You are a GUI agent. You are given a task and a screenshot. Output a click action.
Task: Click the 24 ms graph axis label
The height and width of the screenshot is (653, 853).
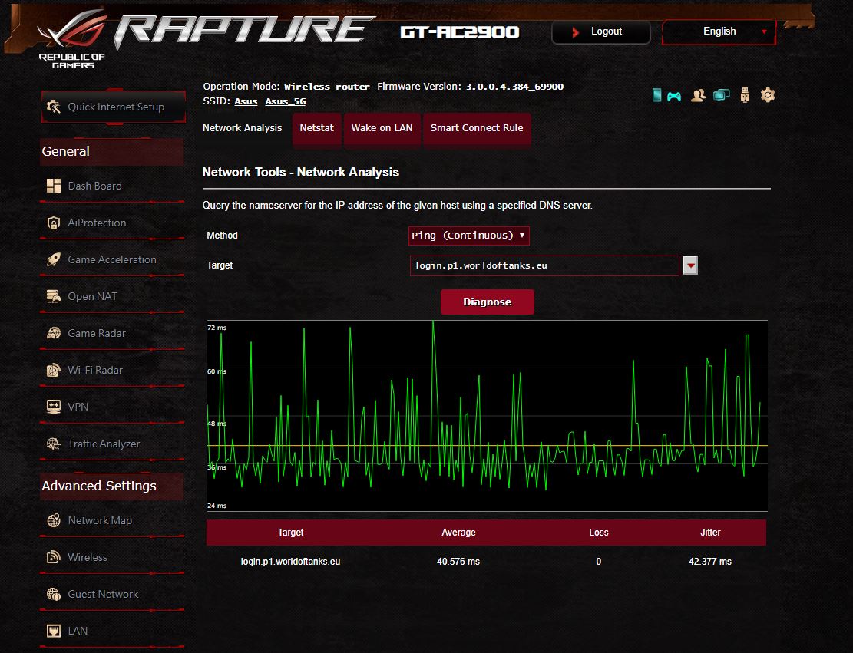coord(217,506)
